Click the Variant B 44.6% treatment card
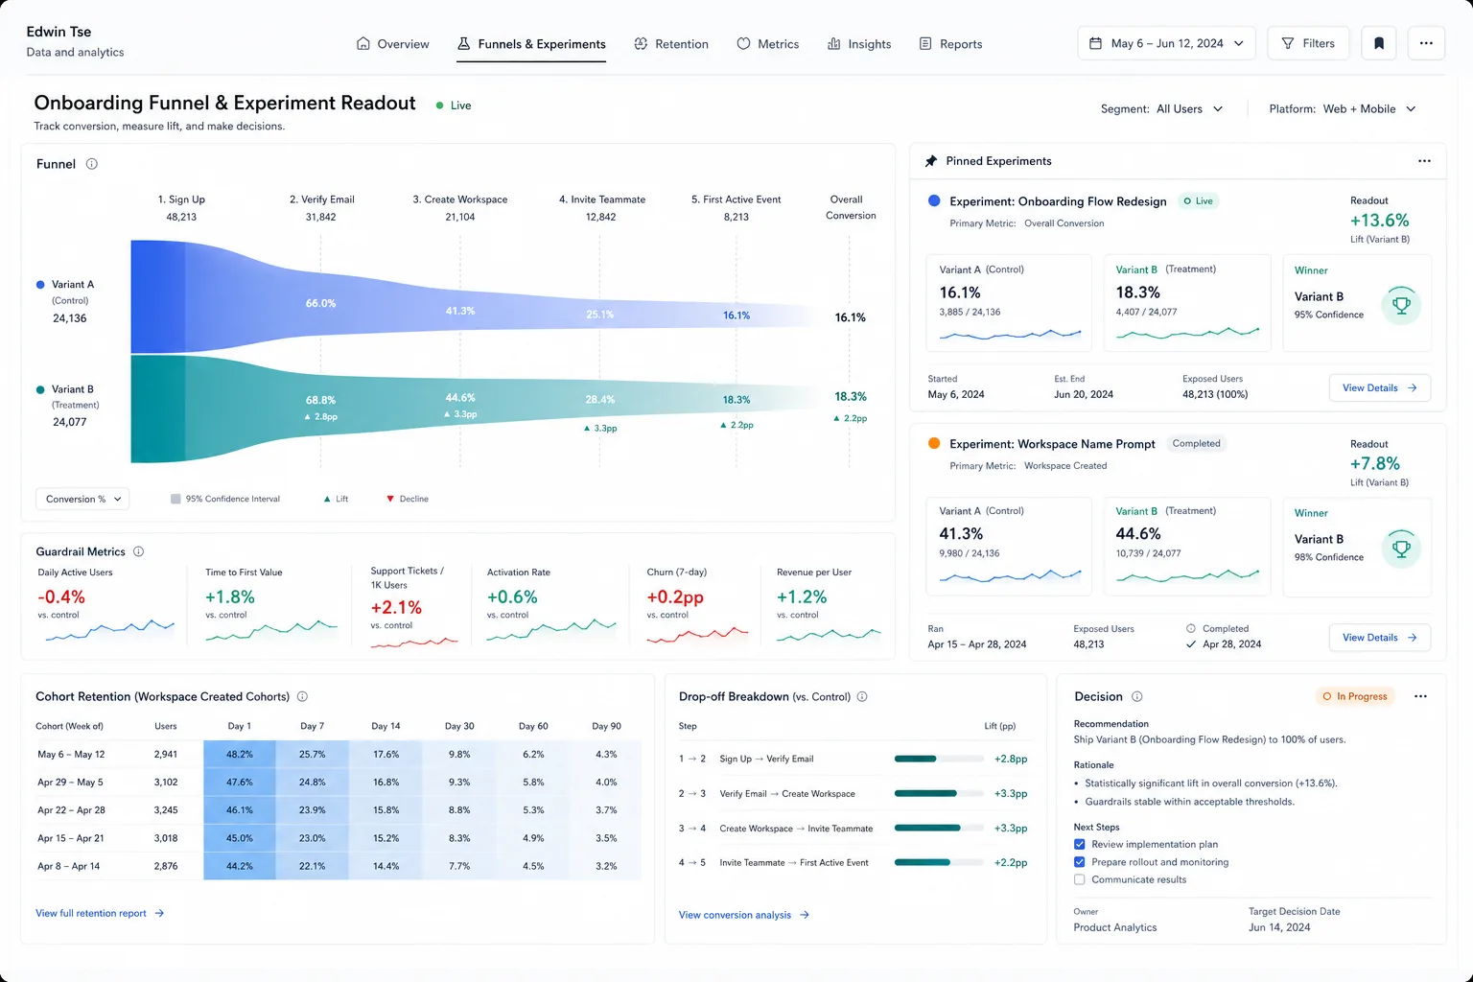Screen dimensions: 1473x982 coord(1186,546)
